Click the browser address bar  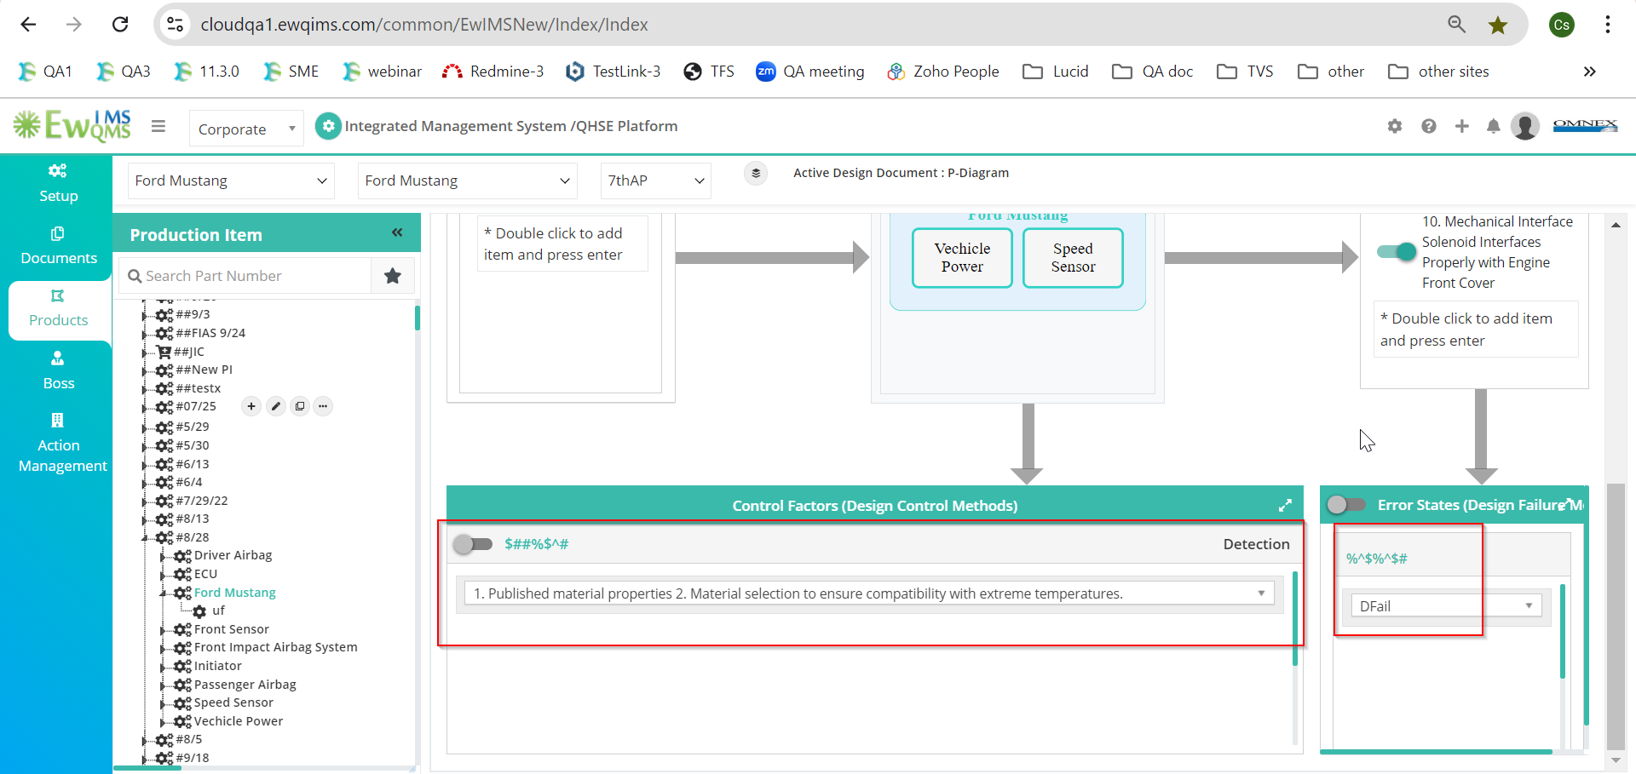[801, 25]
